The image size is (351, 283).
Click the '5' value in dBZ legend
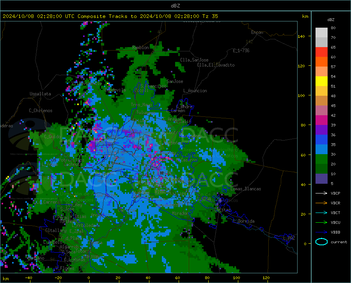tap(332, 183)
